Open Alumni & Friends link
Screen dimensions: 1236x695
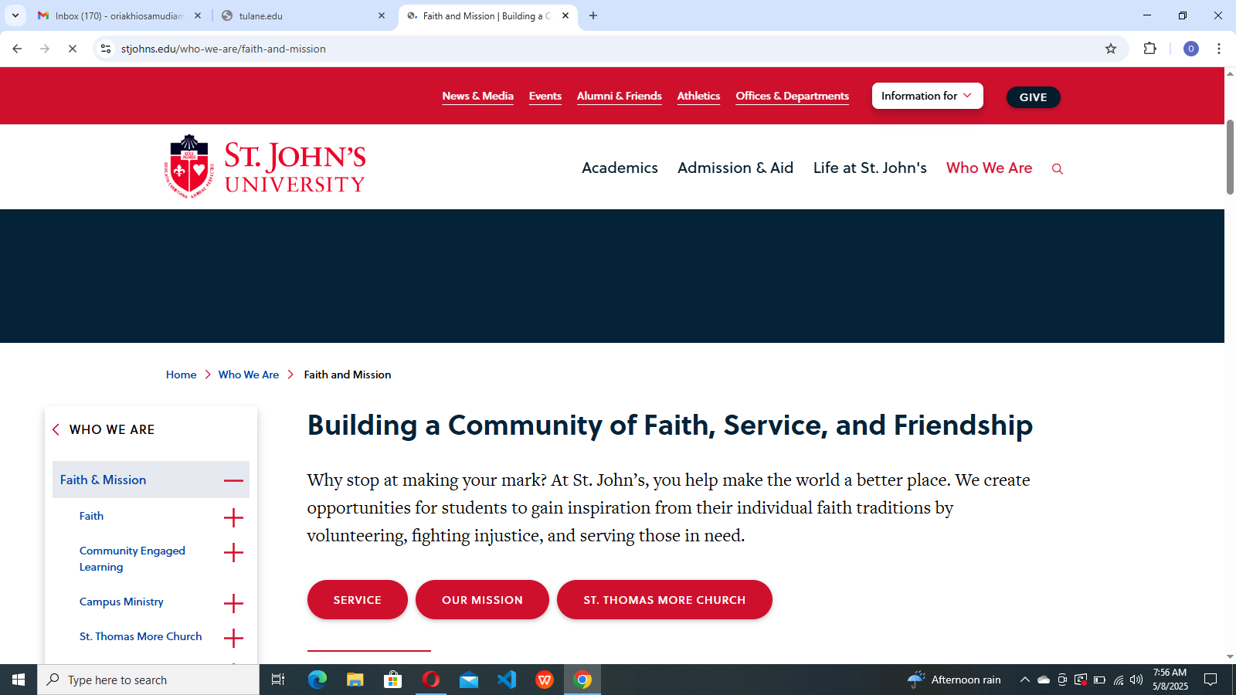point(620,96)
